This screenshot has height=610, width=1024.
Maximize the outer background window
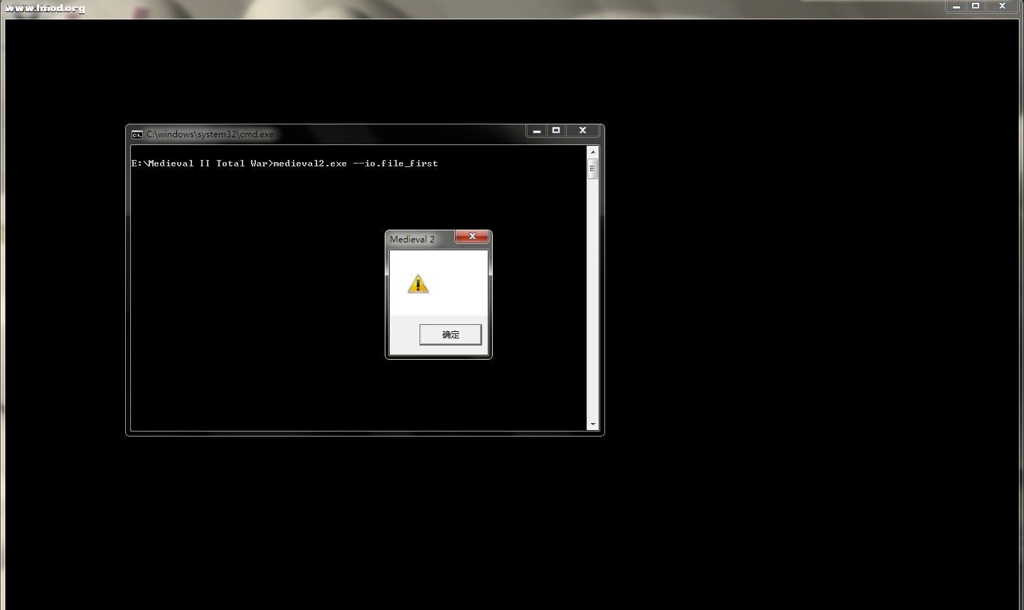[x=976, y=6]
